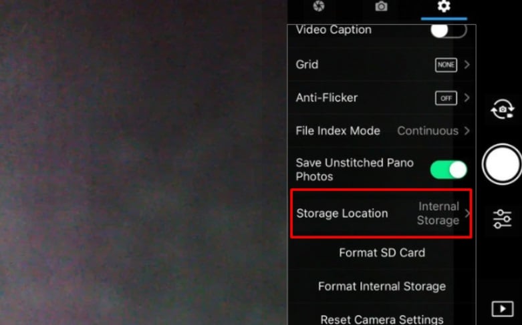
Task: Tap Format SD Card
Action: [382, 253]
